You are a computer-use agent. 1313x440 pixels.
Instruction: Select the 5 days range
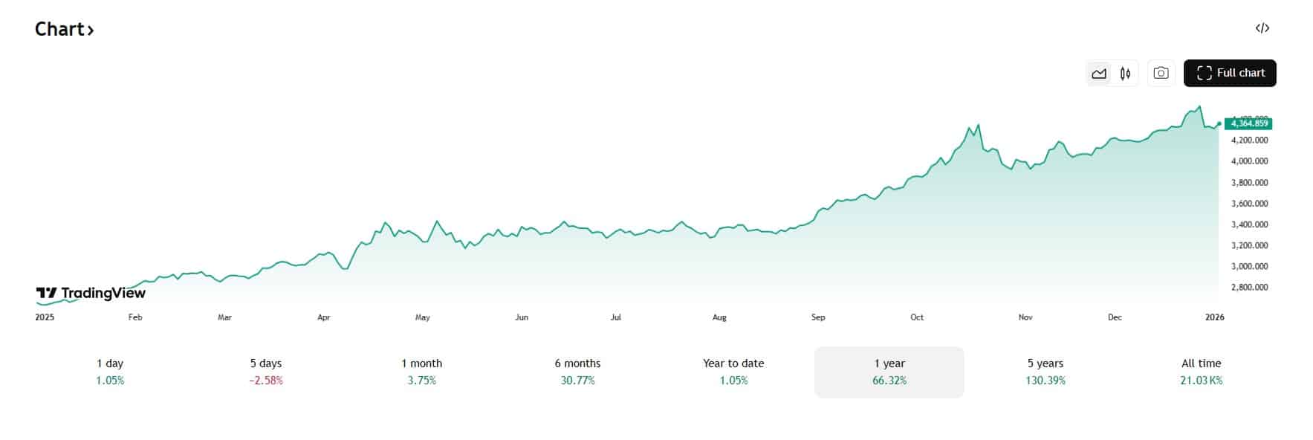pyautogui.click(x=265, y=372)
